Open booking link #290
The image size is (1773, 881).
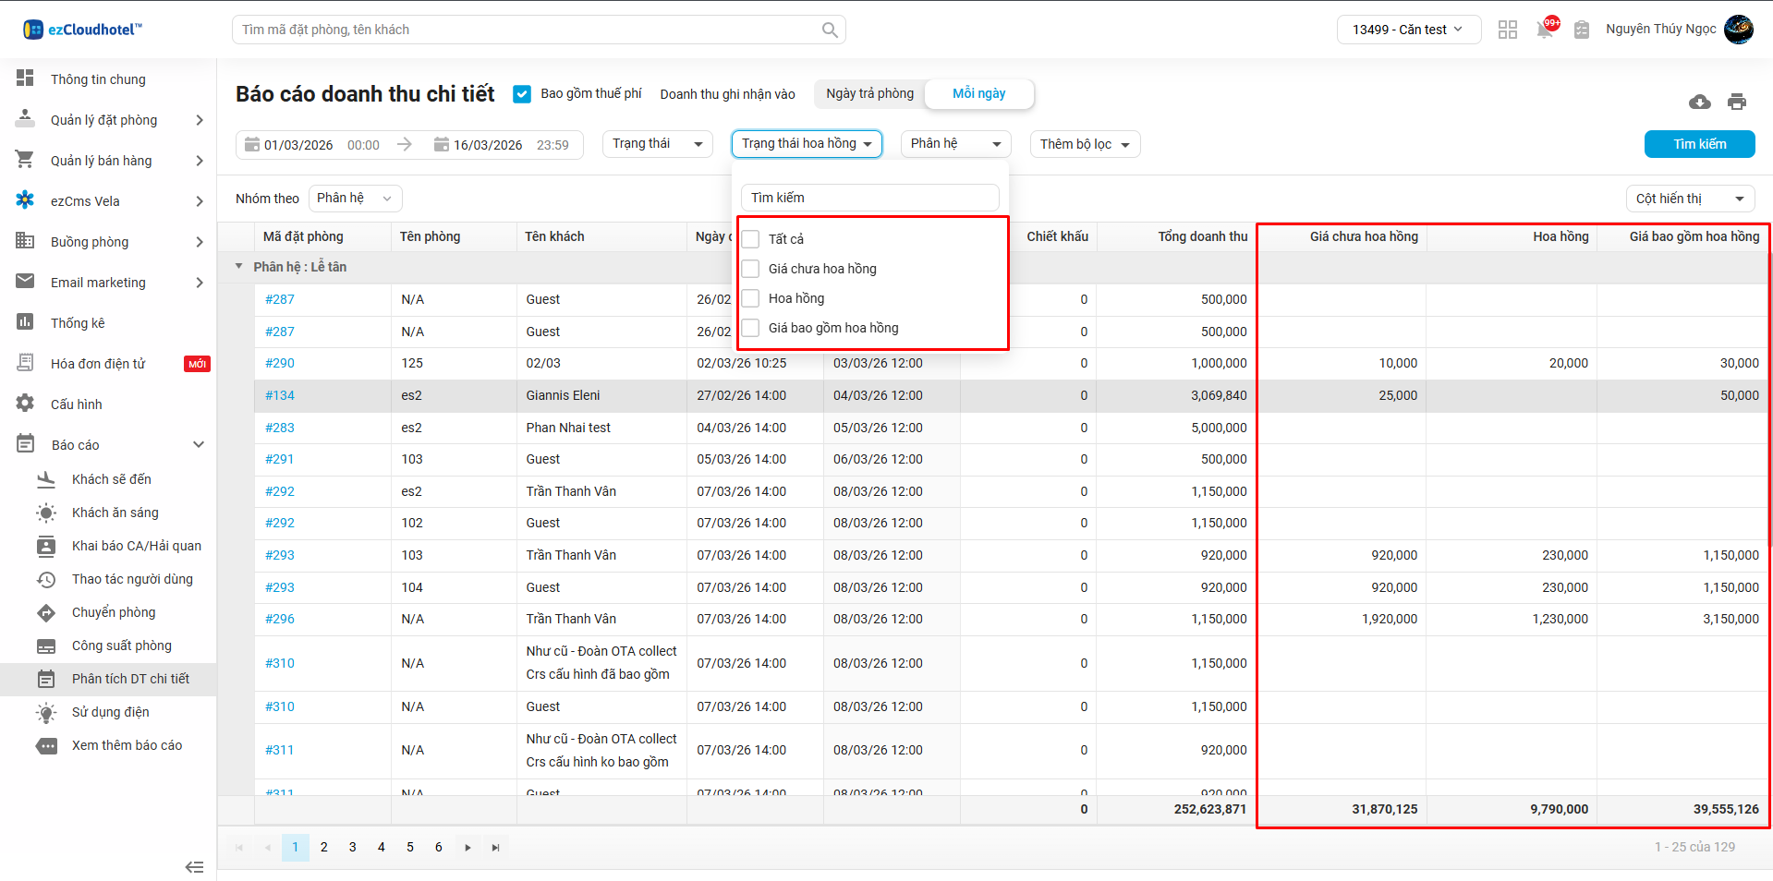tap(280, 363)
